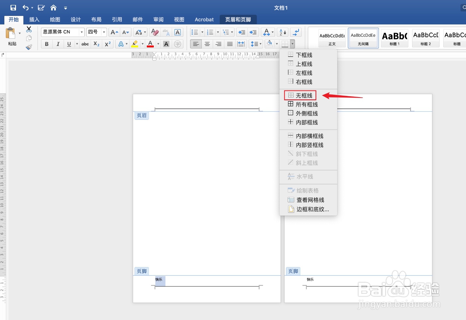The height and width of the screenshot is (320, 466).
Task: Decrease font size with A-down icon
Action: [x=126, y=32]
